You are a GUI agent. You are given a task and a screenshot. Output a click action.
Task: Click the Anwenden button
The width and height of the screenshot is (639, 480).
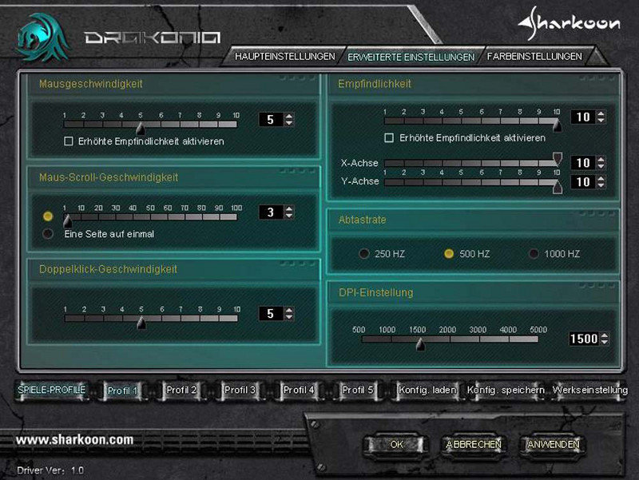[x=553, y=444]
